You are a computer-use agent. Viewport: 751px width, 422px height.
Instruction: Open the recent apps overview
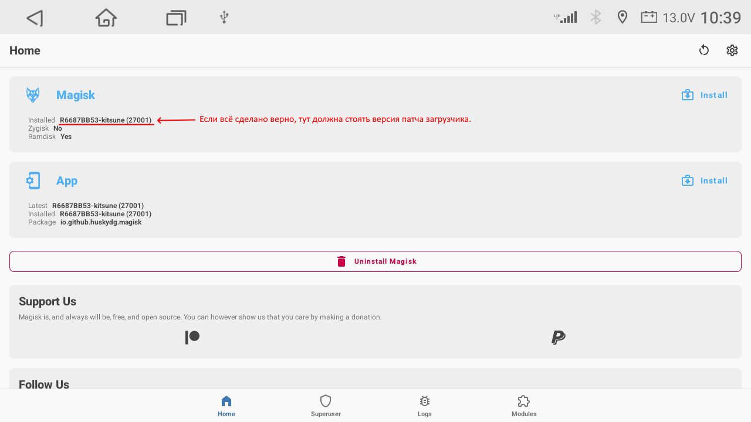[175, 18]
